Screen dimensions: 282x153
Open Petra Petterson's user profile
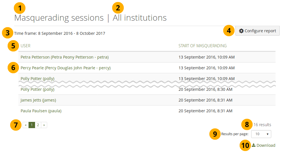click(64, 57)
